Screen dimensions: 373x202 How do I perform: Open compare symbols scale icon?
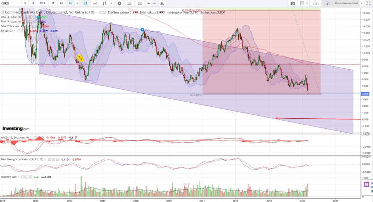tap(140, 3)
